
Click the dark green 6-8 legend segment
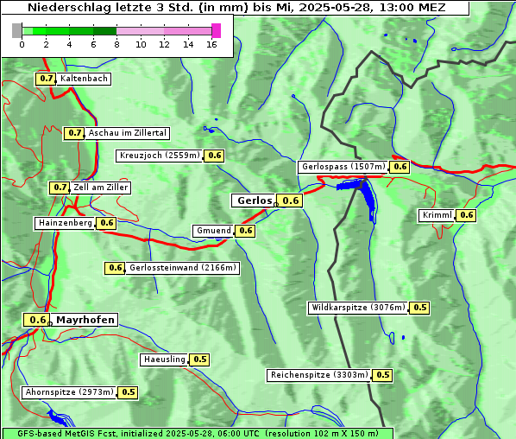click(105, 31)
